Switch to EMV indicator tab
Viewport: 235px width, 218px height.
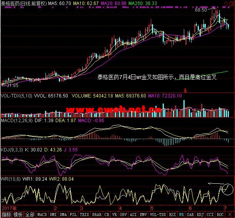point(143,215)
